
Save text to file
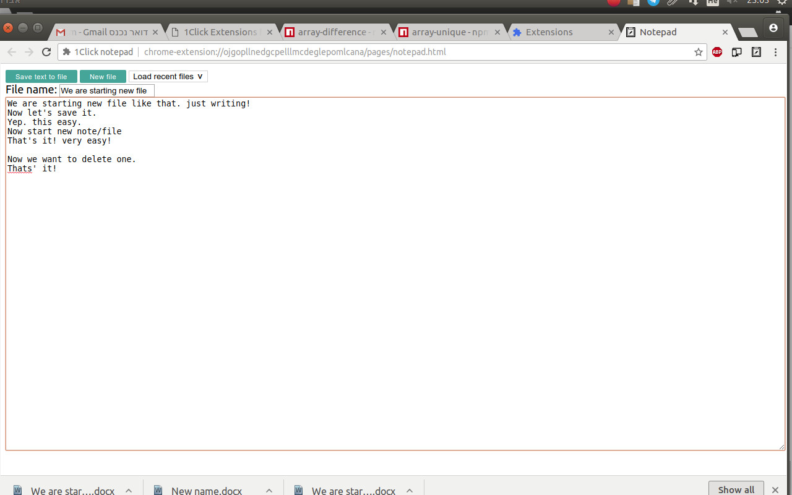coord(41,77)
